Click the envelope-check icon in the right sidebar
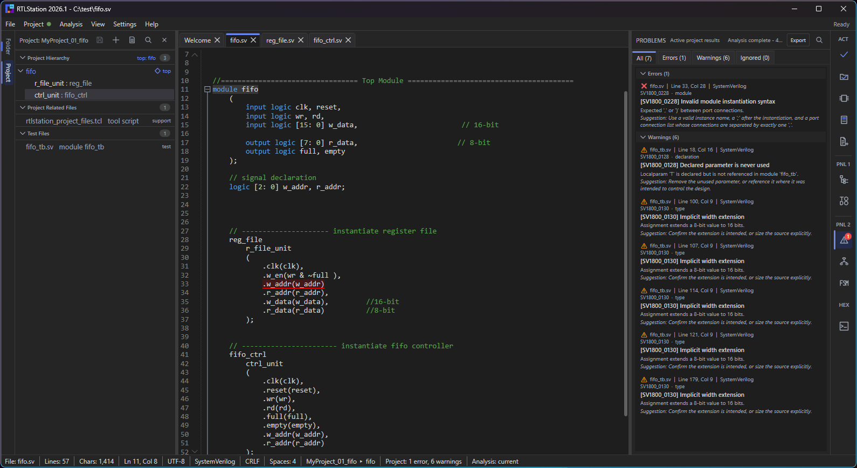This screenshot has height=468, width=857. tap(844, 77)
